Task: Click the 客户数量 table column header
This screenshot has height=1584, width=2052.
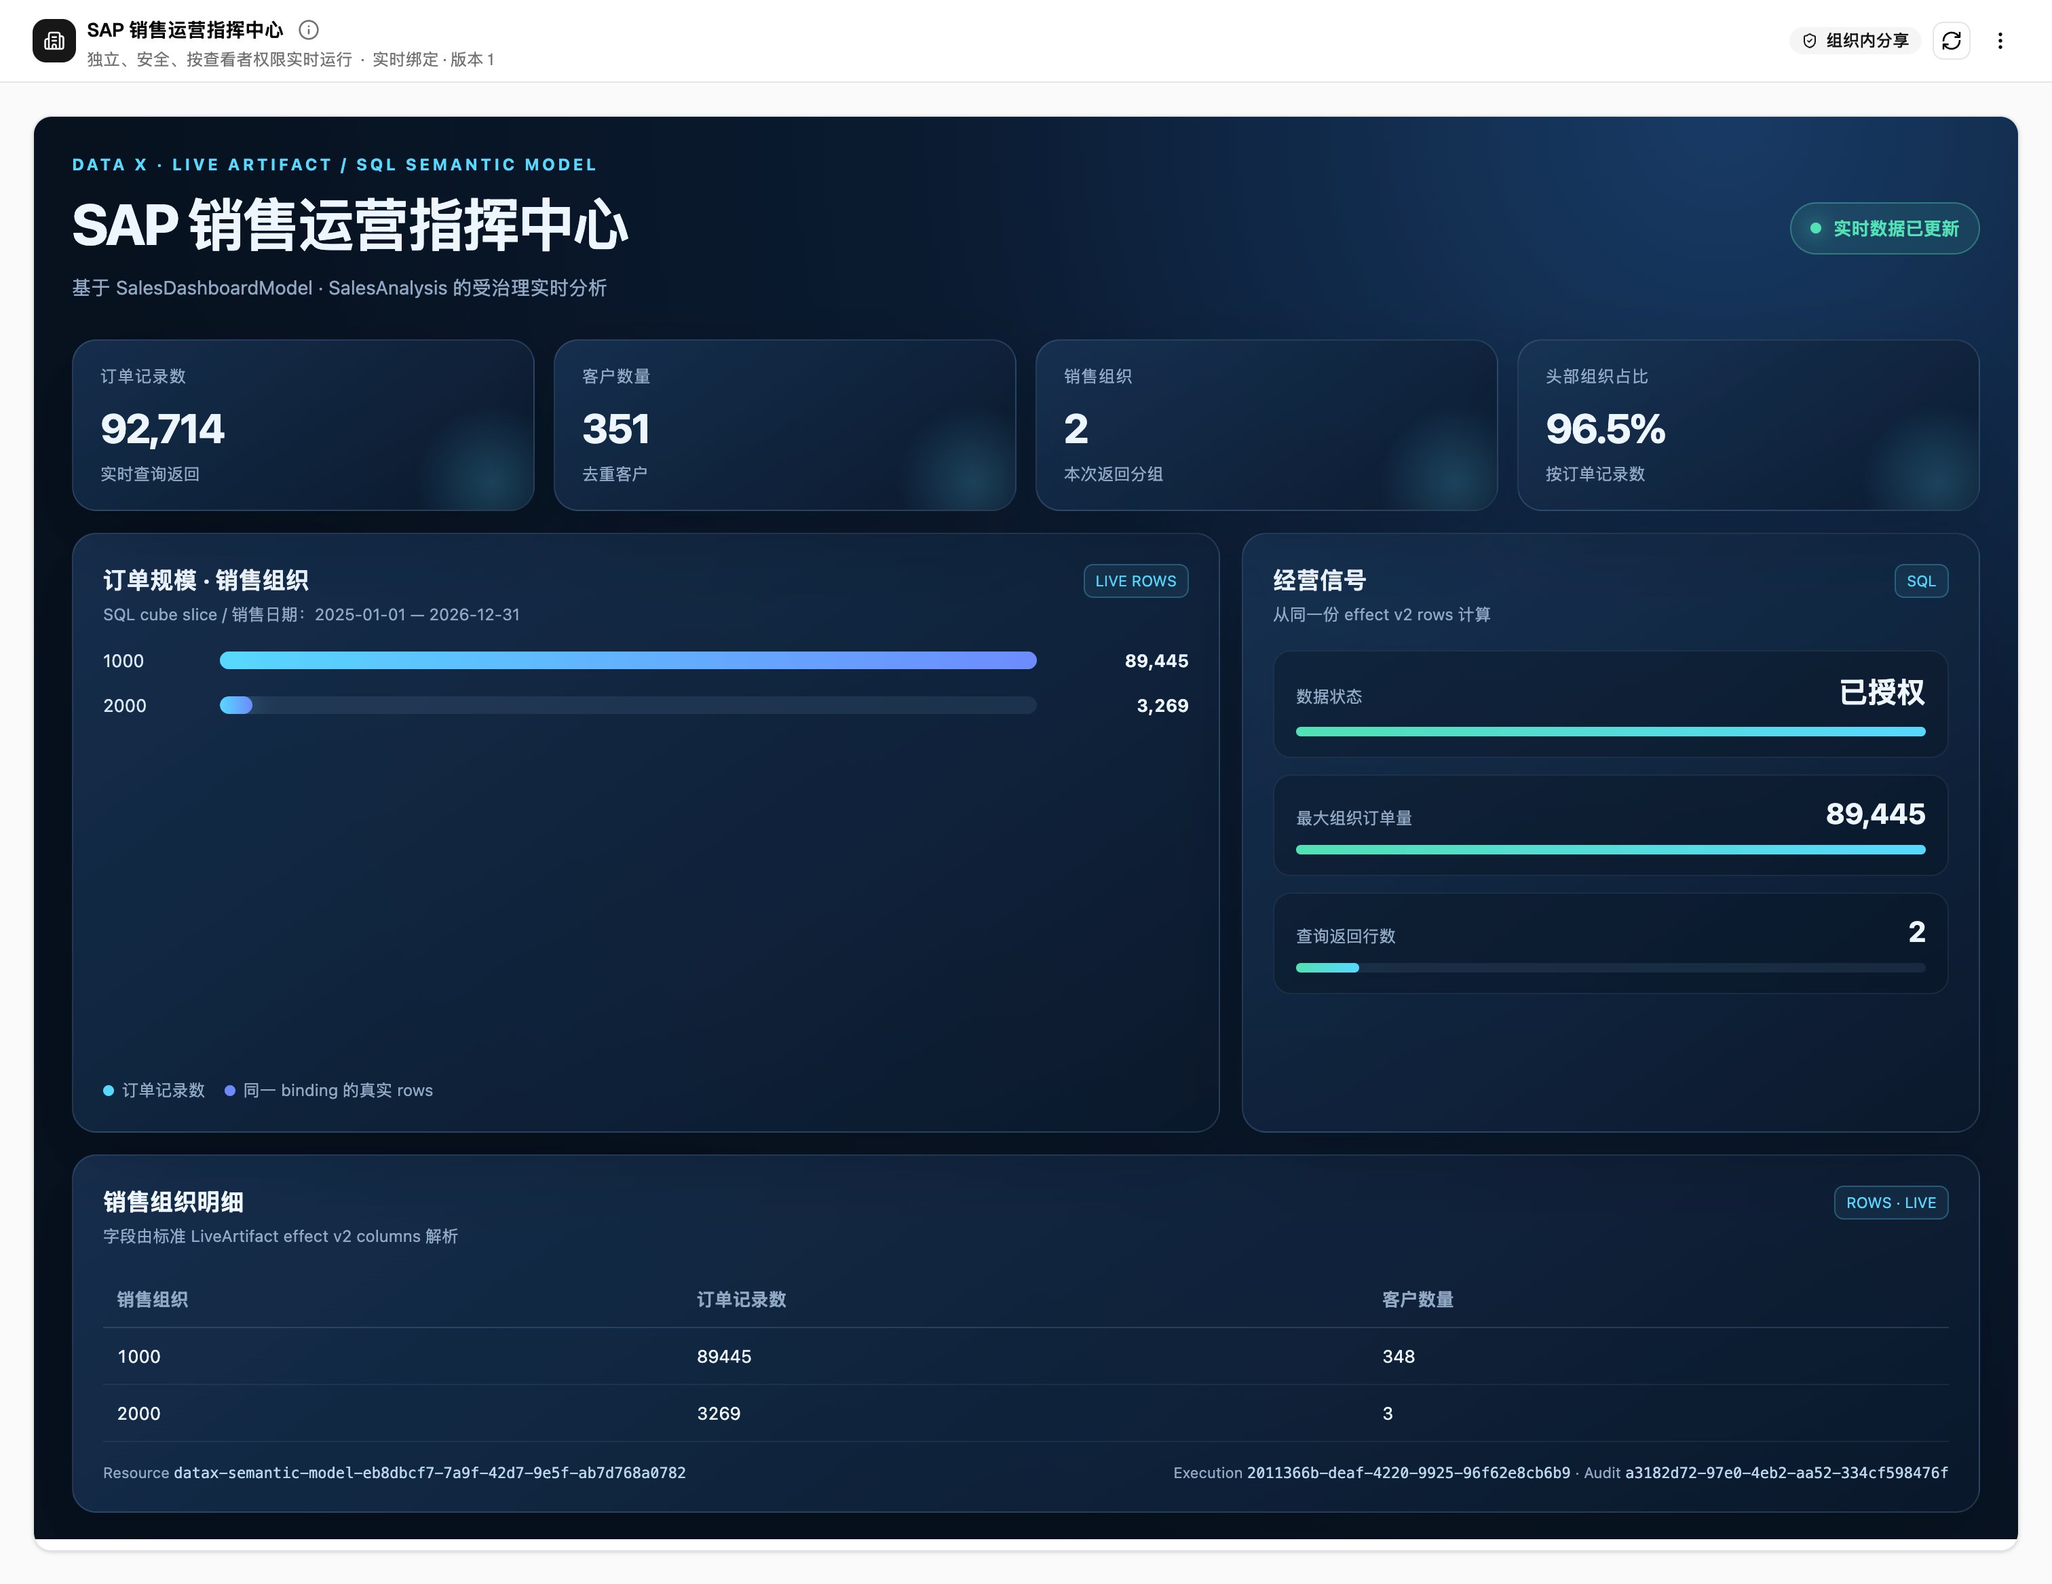Action: pos(1418,1300)
